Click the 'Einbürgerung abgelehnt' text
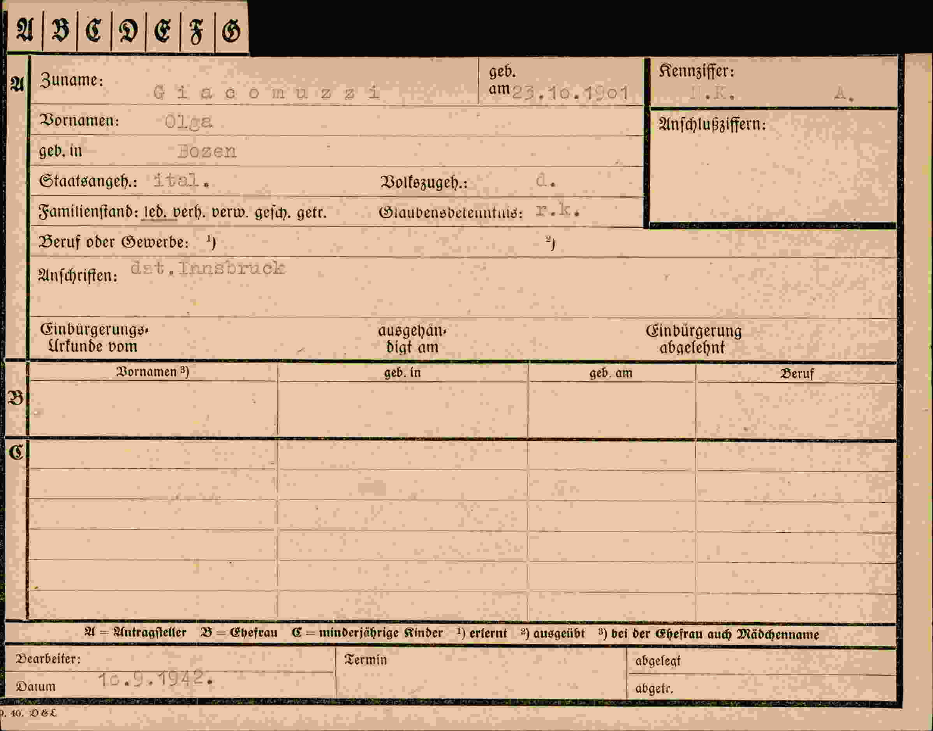 click(694, 339)
